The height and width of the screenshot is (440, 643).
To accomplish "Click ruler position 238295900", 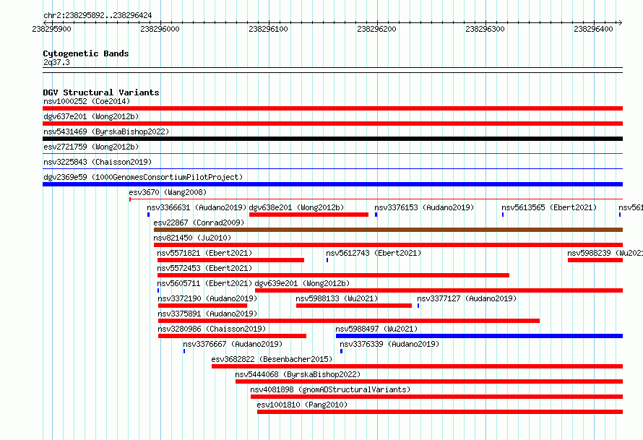I will [x=52, y=29].
